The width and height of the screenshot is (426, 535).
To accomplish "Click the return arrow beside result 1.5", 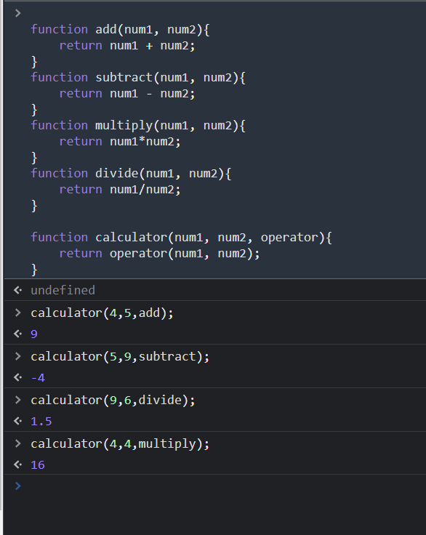I will (x=17, y=421).
